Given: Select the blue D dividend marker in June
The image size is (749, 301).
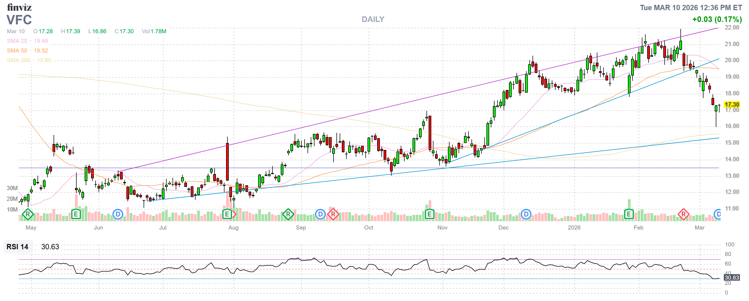Looking at the screenshot, I should 118,215.
